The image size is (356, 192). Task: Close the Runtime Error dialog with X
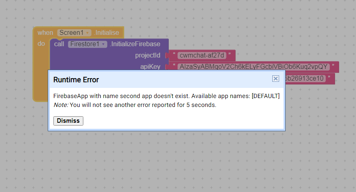click(275, 79)
